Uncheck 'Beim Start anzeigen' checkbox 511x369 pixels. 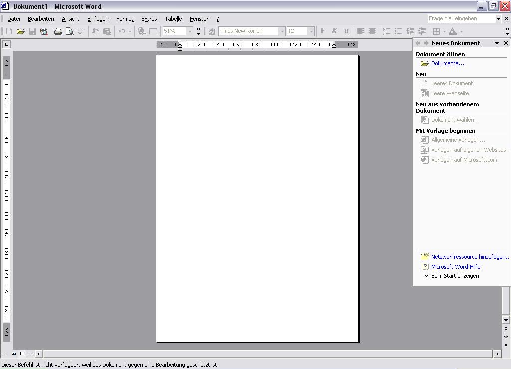426,276
